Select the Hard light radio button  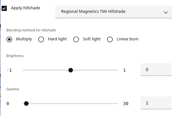[x=41, y=39]
